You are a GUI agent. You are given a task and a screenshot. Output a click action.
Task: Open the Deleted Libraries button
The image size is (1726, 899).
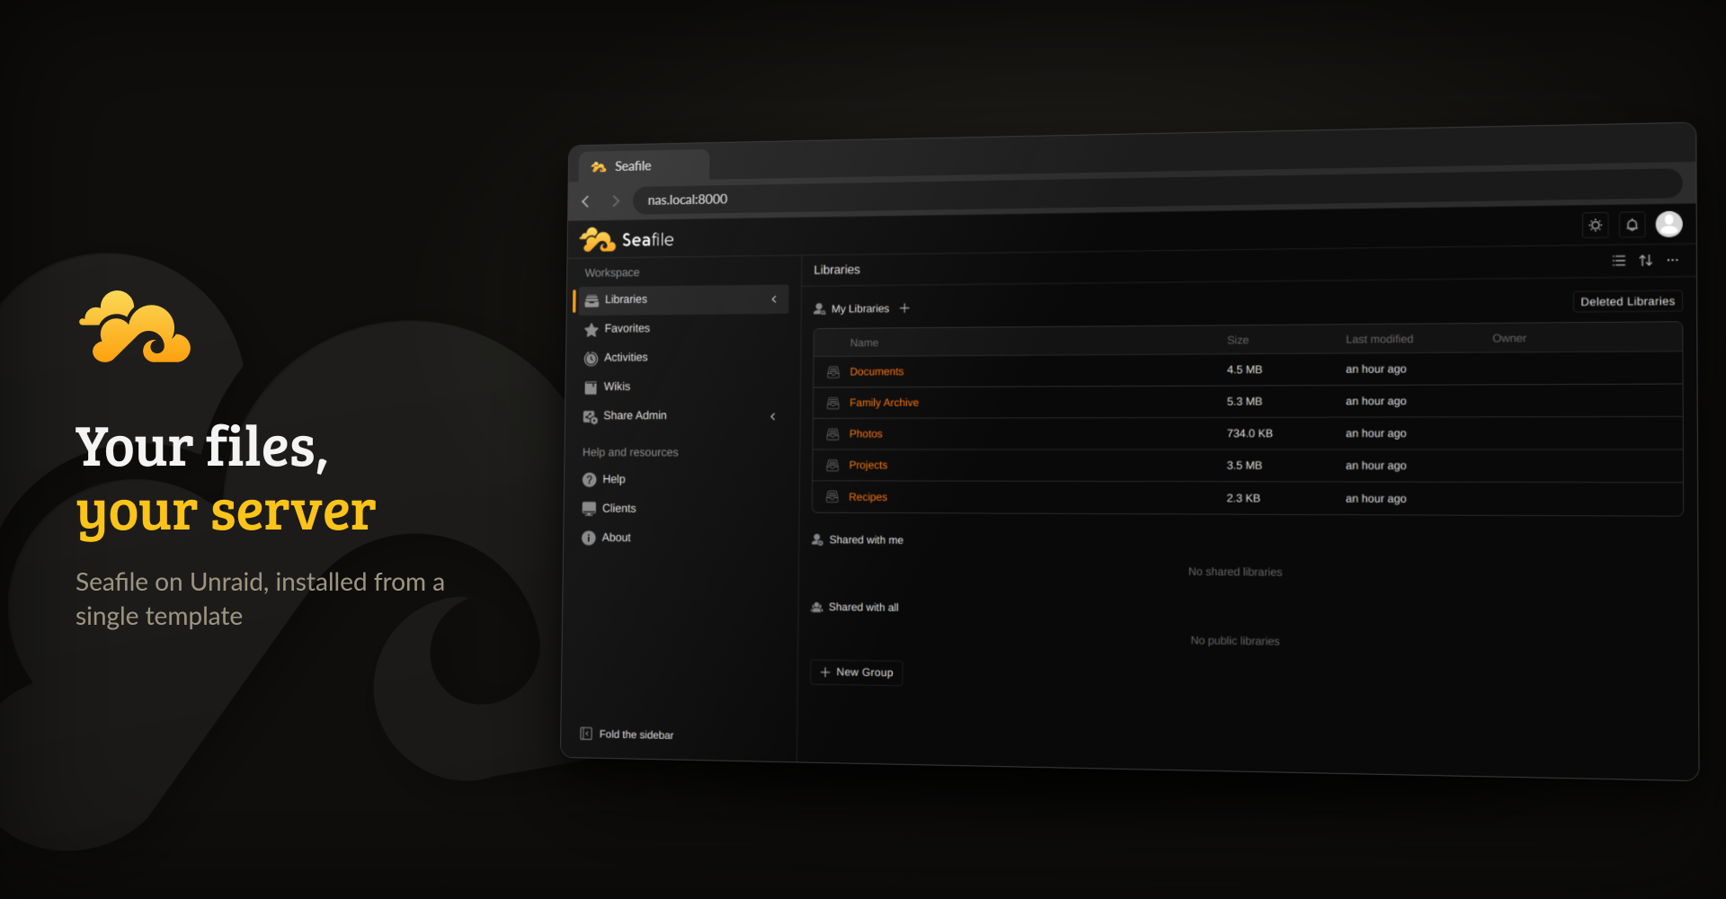click(x=1627, y=301)
